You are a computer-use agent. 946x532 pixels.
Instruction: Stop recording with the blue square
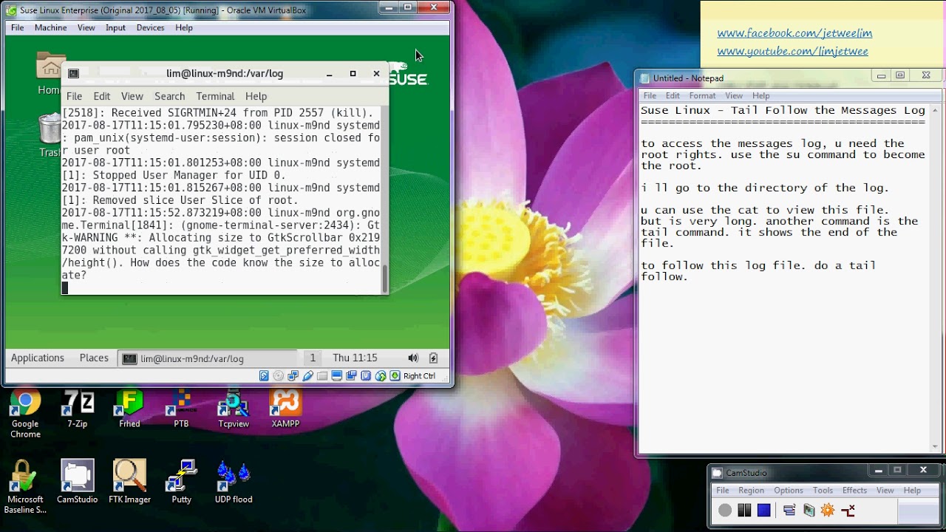coord(764,510)
